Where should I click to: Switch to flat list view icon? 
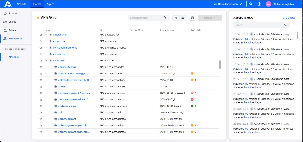pos(183,18)
